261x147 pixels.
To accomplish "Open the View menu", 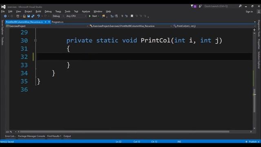I will click(x=18, y=11).
